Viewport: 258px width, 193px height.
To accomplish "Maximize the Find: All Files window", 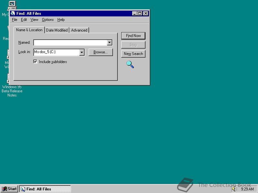I will point(140,14).
